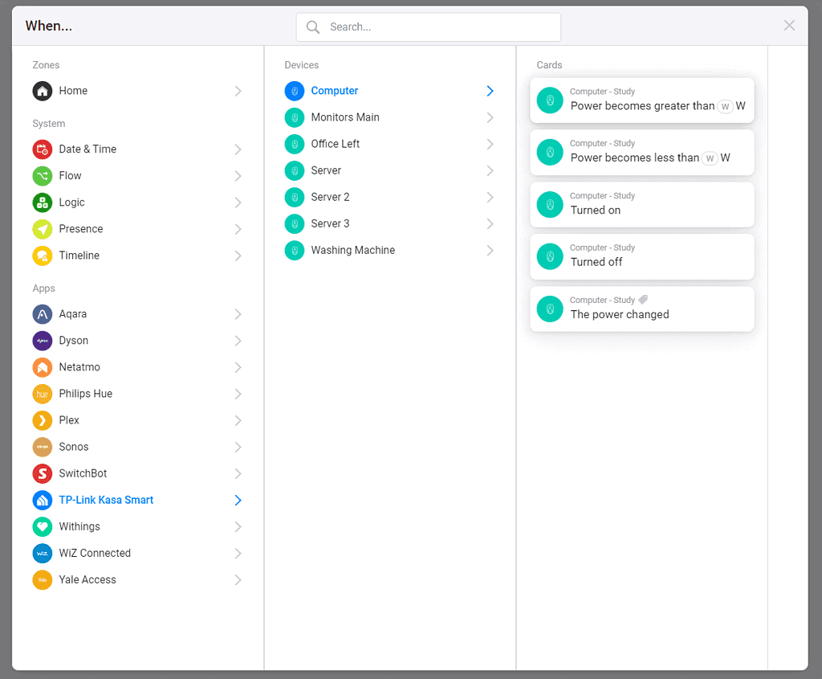The height and width of the screenshot is (679, 822).
Task: Select the Date & Time calendar icon
Action: point(43,149)
